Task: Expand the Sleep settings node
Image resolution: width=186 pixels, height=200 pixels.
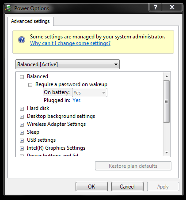Action: click(22, 132)
